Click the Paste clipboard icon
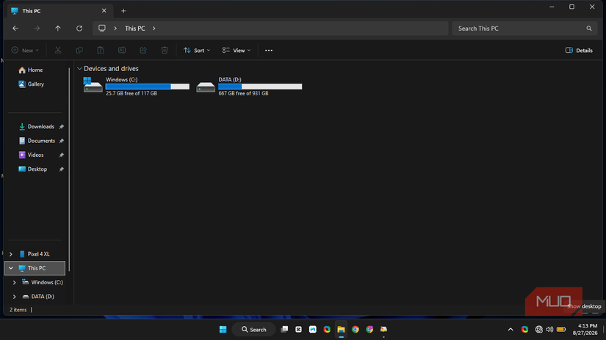The image size is (606, 340). tap(101, 50)
